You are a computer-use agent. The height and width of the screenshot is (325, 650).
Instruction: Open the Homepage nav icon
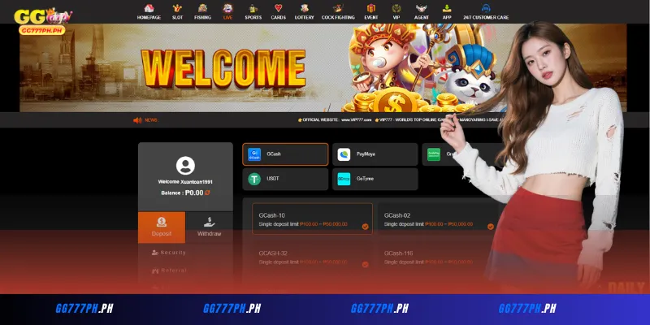[x=149, y=8]
